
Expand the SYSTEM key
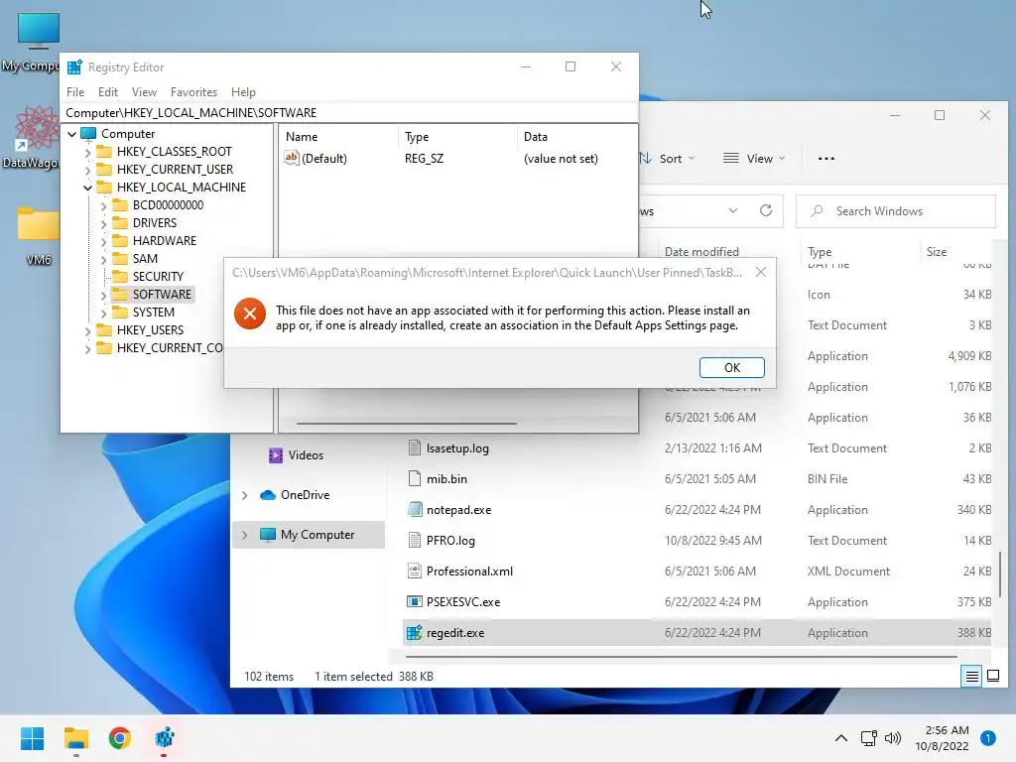coord(103,313)
